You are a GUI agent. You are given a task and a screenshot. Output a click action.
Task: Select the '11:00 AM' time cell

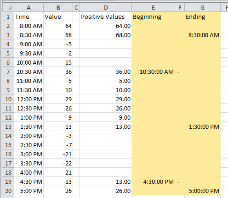point(28,81)
